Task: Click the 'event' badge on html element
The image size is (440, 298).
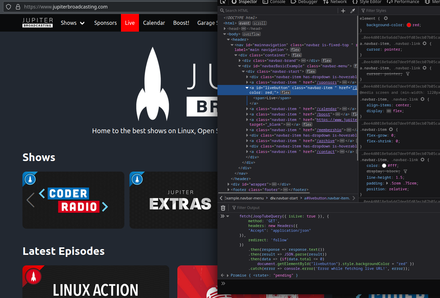Action: 244,23
